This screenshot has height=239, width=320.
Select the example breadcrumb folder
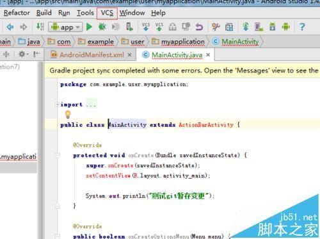(x=96, y=42)
